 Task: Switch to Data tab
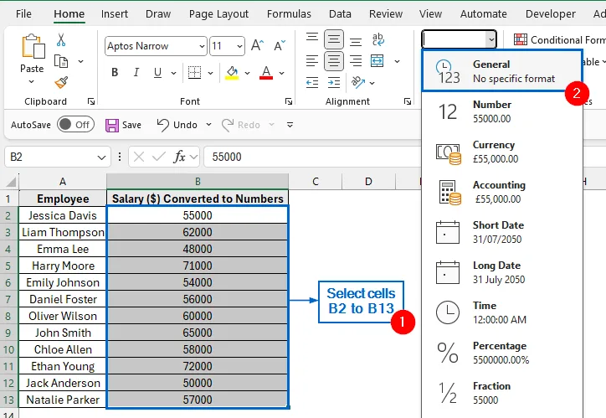tap(340, 14)
